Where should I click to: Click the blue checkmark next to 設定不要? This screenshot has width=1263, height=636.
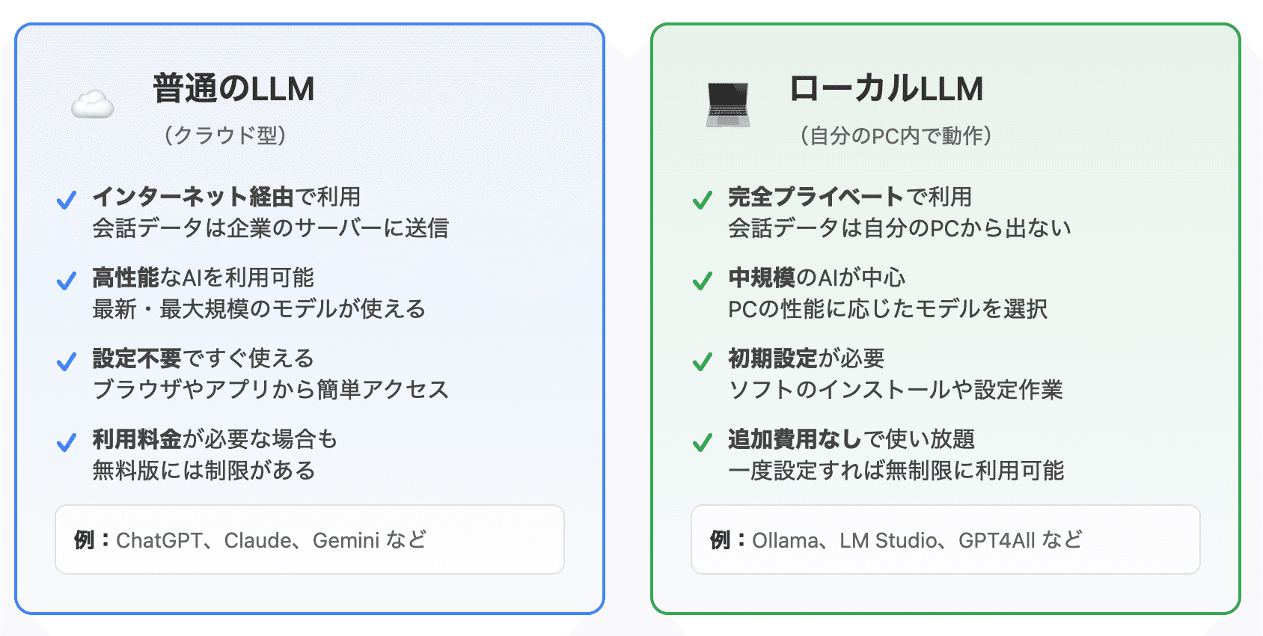pyautogui.click(x=67, y=361)
